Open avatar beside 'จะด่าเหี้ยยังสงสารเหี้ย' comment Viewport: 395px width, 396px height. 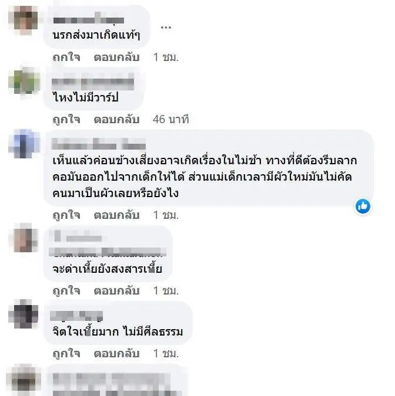(24, 238)
